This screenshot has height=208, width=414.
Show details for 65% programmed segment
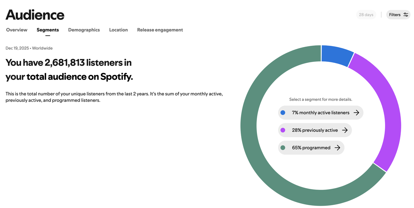pos(311,148)
